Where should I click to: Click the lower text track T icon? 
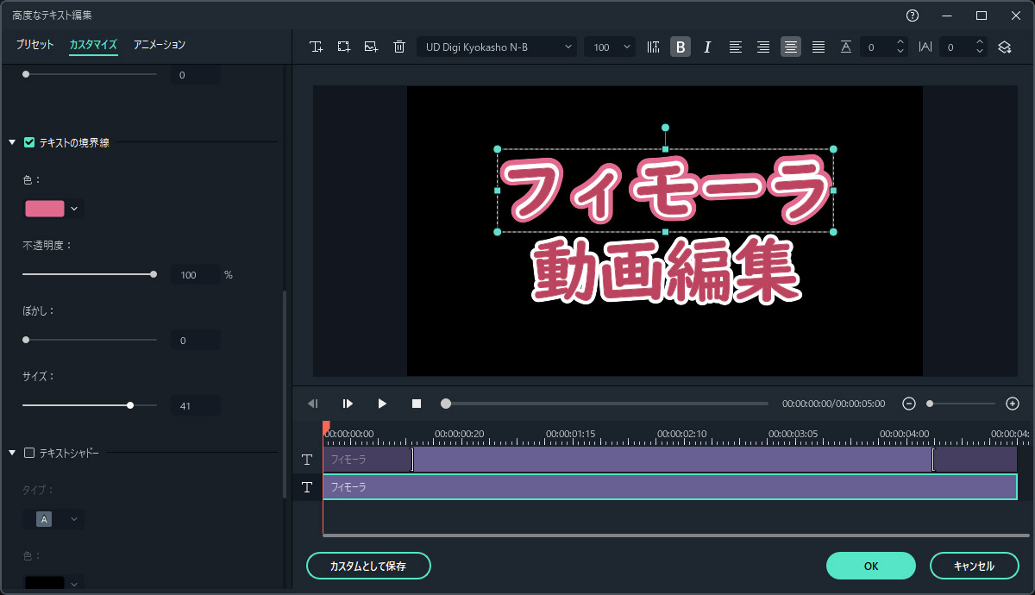pyautogui.click(x=307, y=487)
